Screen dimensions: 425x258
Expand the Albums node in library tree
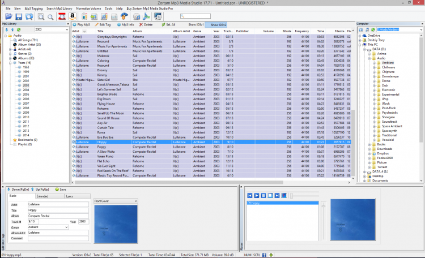pyautogui.click(x=10, y=58)
